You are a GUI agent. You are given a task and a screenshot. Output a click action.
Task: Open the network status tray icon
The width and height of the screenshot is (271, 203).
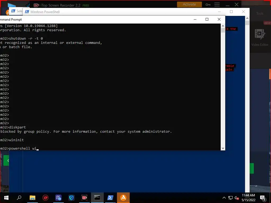(x=231, y=198)
